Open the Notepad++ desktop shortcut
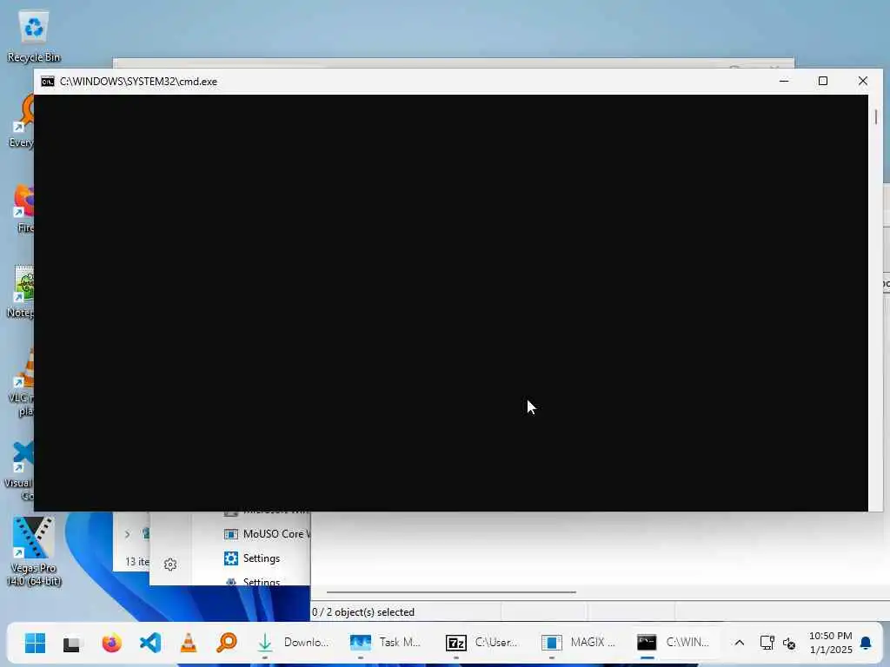Screen dimensions: 890x667 click(21, 292)
